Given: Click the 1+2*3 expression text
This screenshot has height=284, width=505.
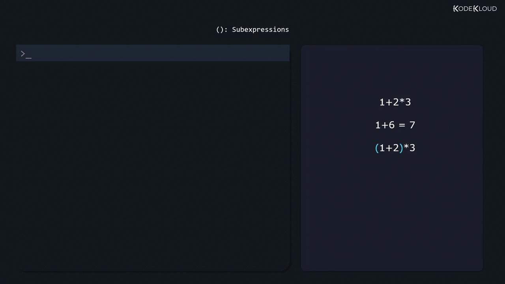Looking at the screenshot, I should click(x=395, y=102).
